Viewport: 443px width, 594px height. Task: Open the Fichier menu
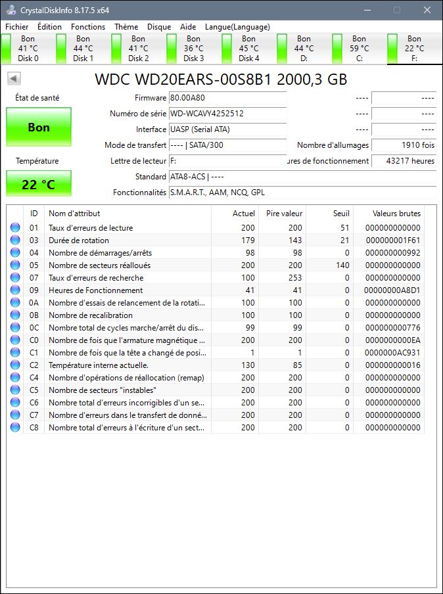coord(17,27)
